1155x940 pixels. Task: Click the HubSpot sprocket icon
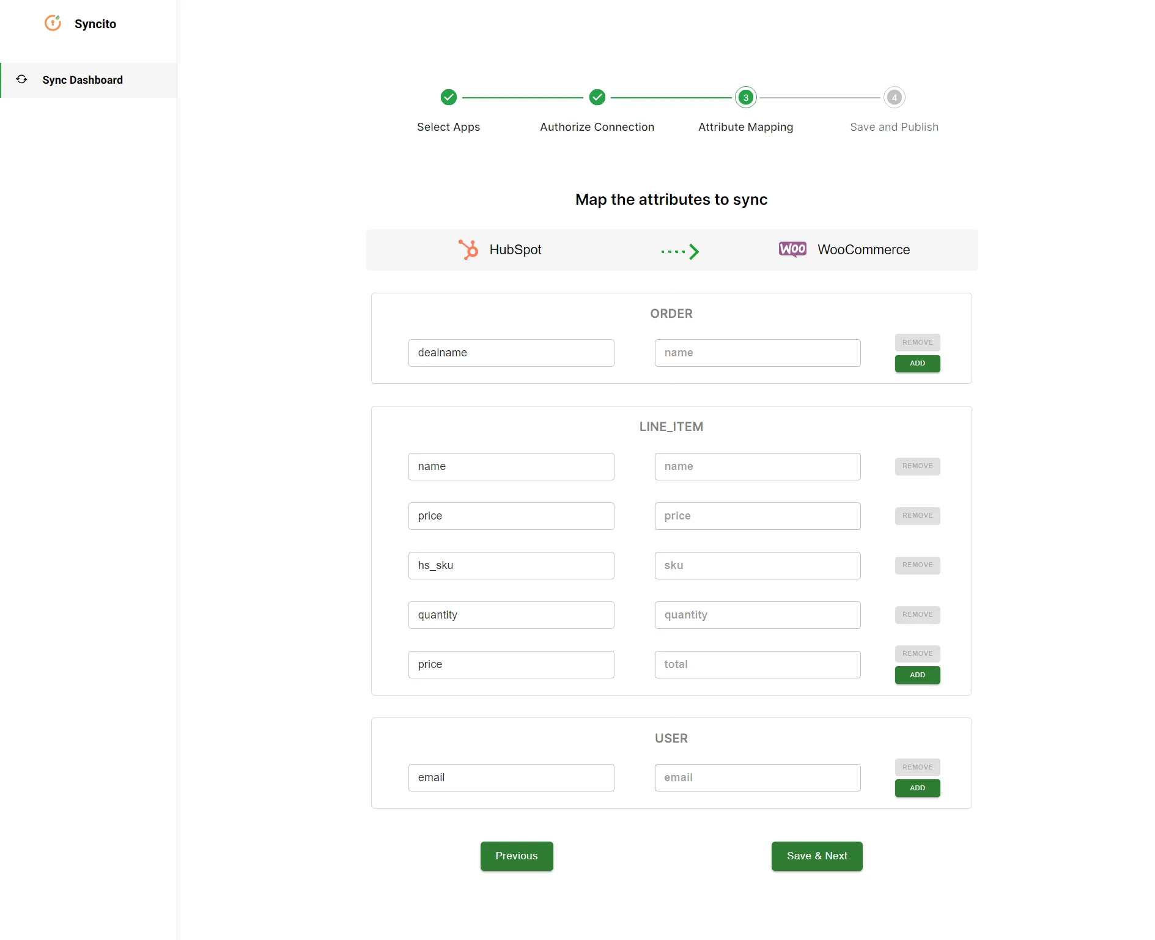coord(468,249)
